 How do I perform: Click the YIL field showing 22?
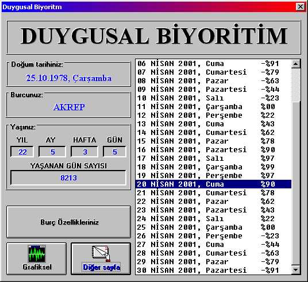[22, 152]
